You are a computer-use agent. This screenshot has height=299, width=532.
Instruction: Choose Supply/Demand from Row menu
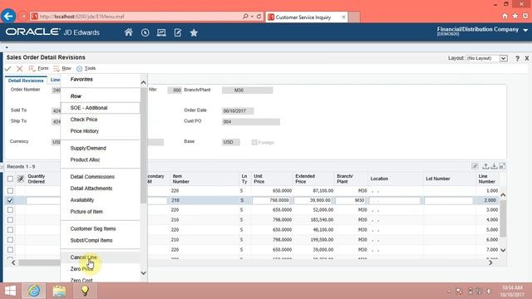click(x=101, y=148)
